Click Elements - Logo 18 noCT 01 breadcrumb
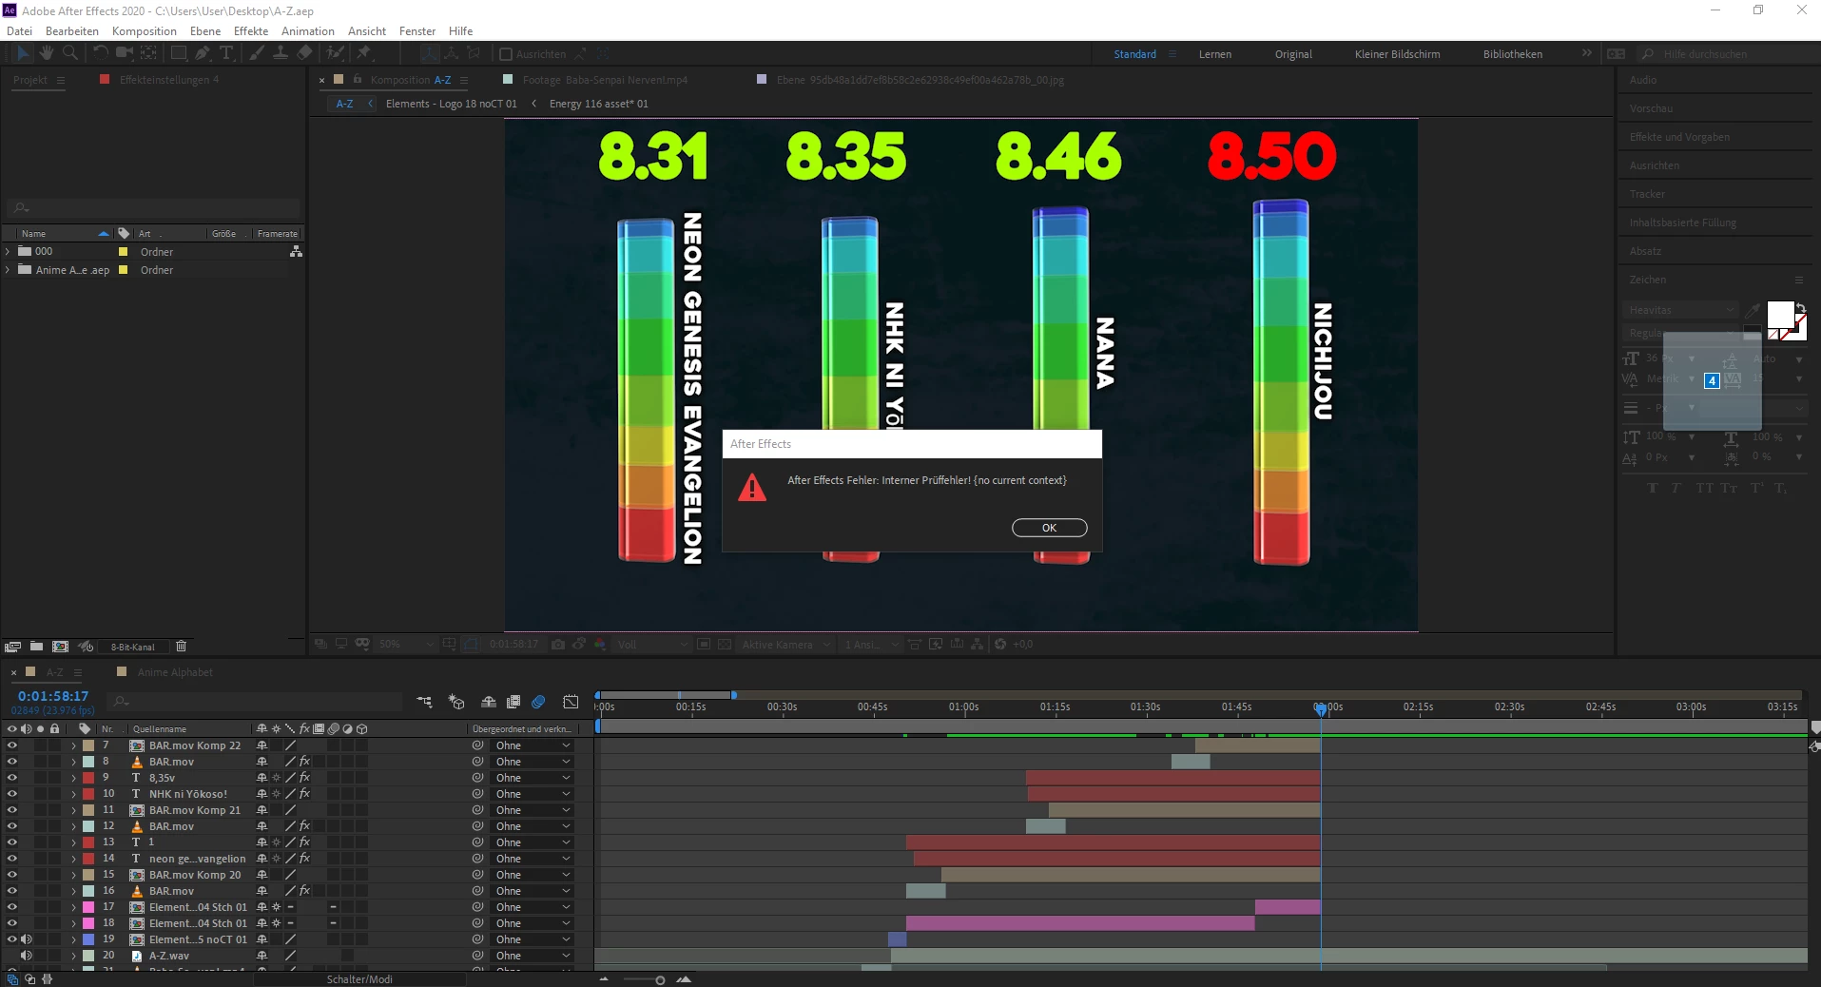Screen dimensions: 1821x987 tap(452, 104)
